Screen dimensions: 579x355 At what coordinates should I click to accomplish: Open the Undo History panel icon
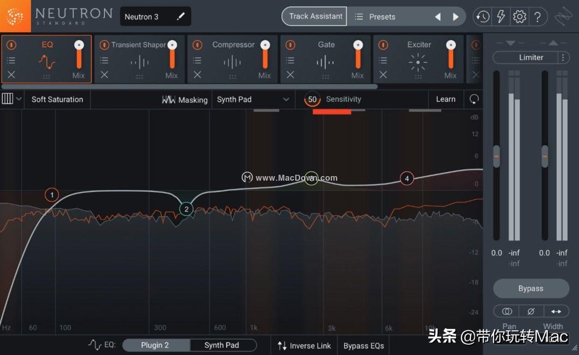(482, 16)
